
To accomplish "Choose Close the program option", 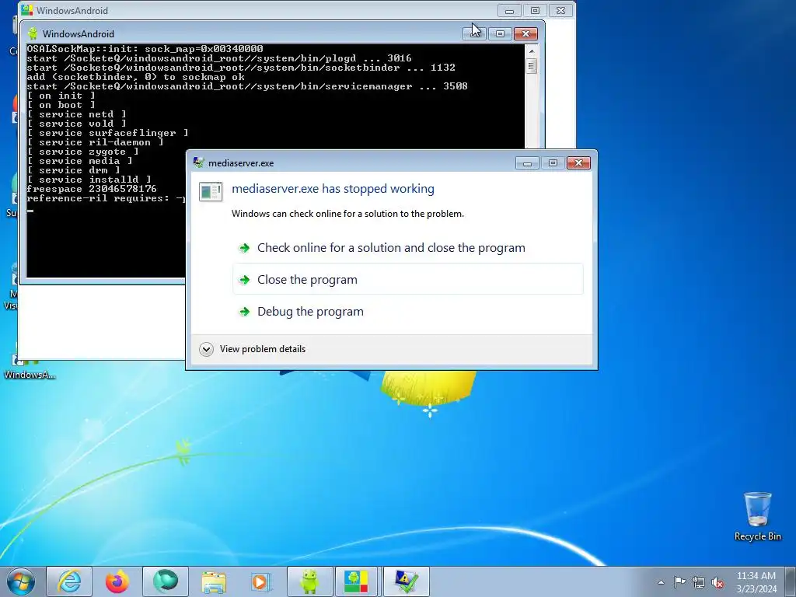I will (x=407, y=279).
